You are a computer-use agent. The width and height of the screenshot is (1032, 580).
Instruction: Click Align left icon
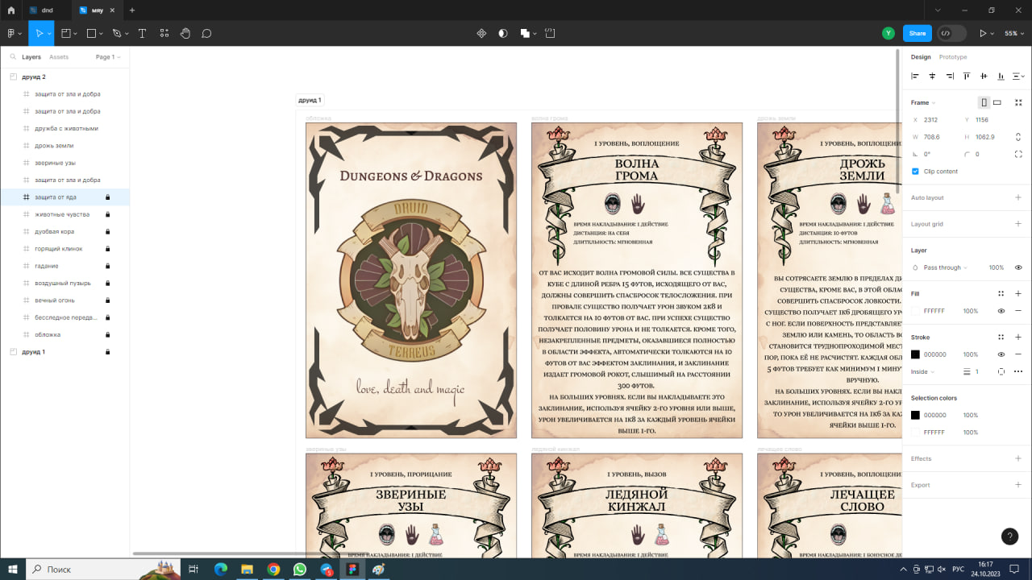915,76
